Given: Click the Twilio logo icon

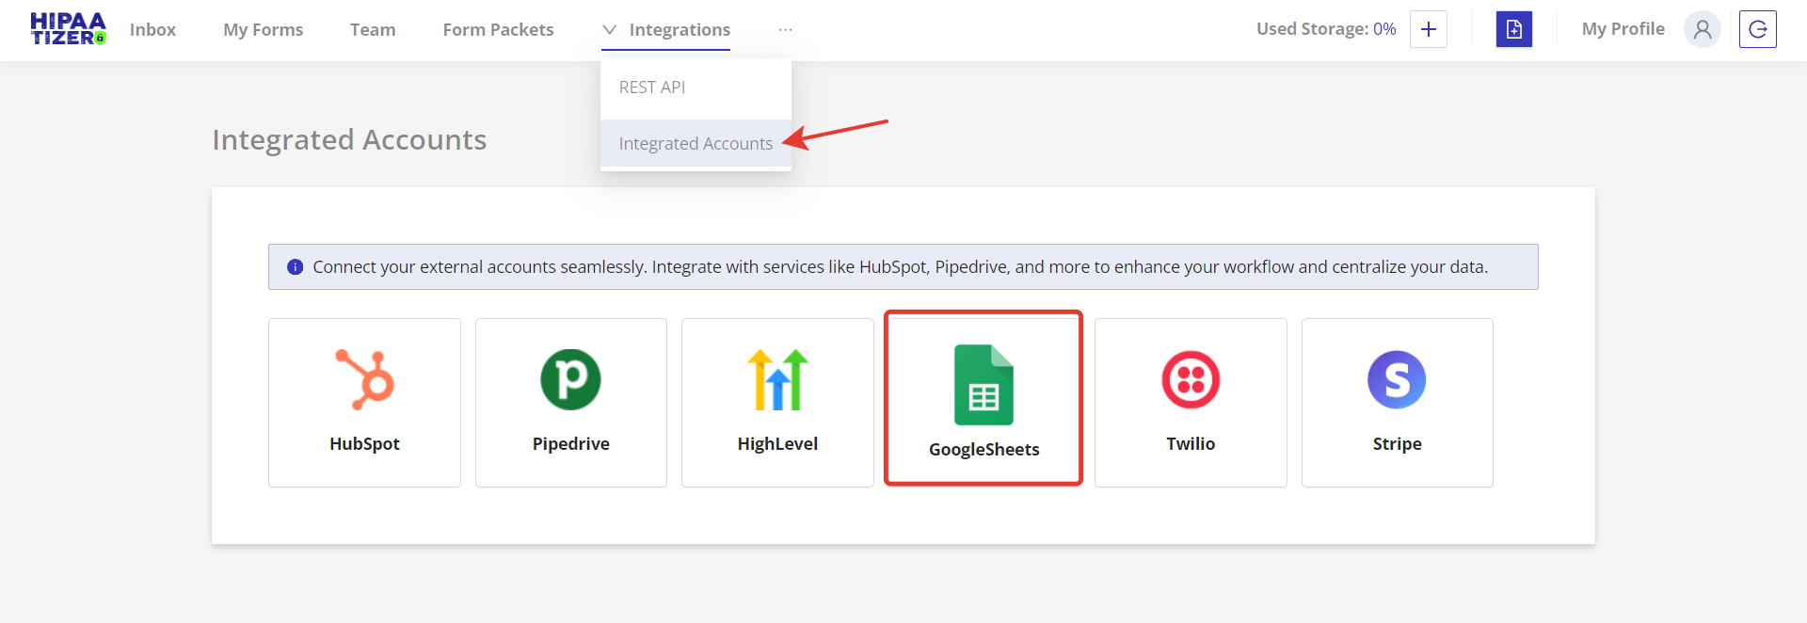Looking at the screenshot, I should (1191, 379).
